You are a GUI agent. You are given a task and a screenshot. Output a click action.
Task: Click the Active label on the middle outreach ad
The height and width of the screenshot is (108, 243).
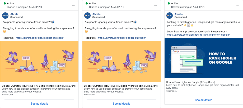pyautogui.click(x=92, y=3)
